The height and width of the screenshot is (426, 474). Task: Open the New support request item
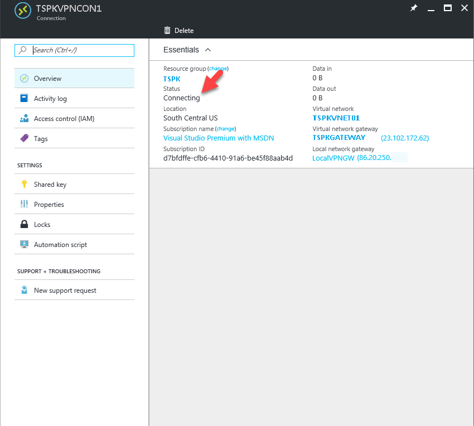coord(74,291)
